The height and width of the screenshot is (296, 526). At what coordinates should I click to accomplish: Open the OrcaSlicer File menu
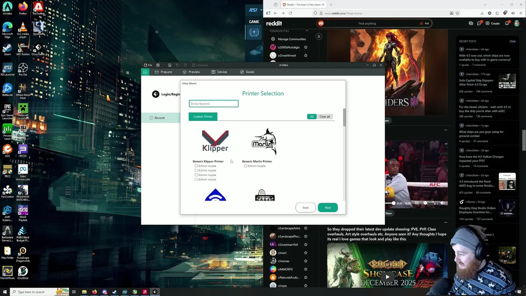click(x=148, y=65)
